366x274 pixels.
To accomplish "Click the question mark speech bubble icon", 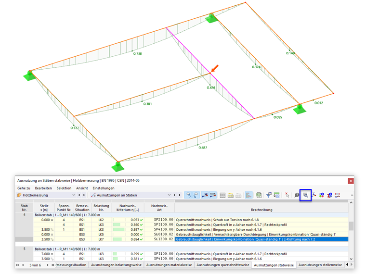I will pos(297,195).
